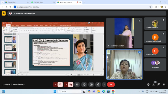Open Microsoft Store from the taskbar
This screenshot has height=94, width=168.
[x=108, y=91]
